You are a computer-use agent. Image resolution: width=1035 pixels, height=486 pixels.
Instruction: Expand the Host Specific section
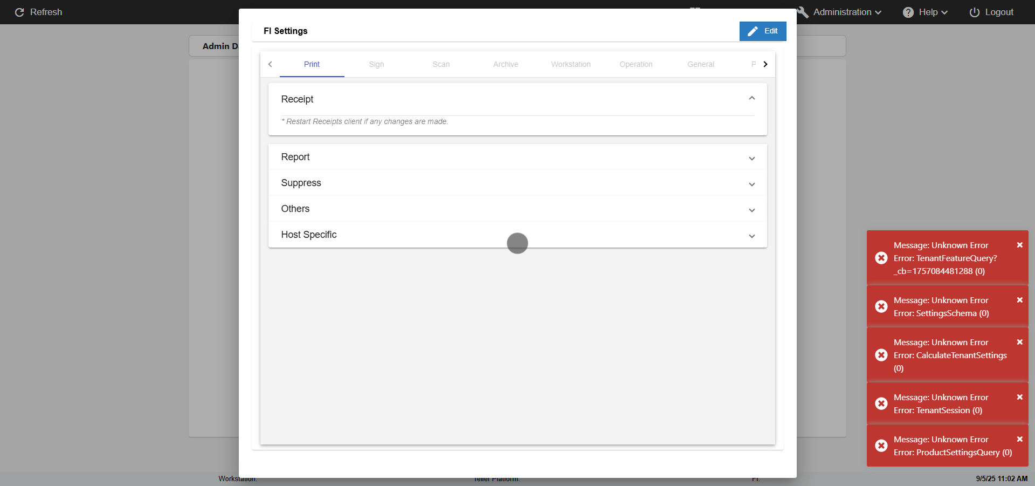tap(517, 235)
